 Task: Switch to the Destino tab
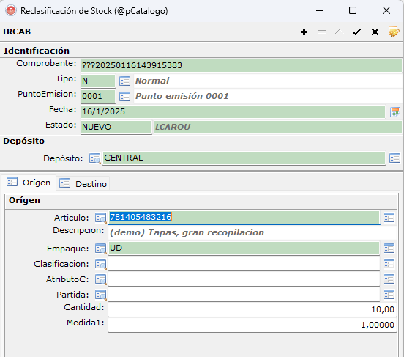tap(83, 184)
